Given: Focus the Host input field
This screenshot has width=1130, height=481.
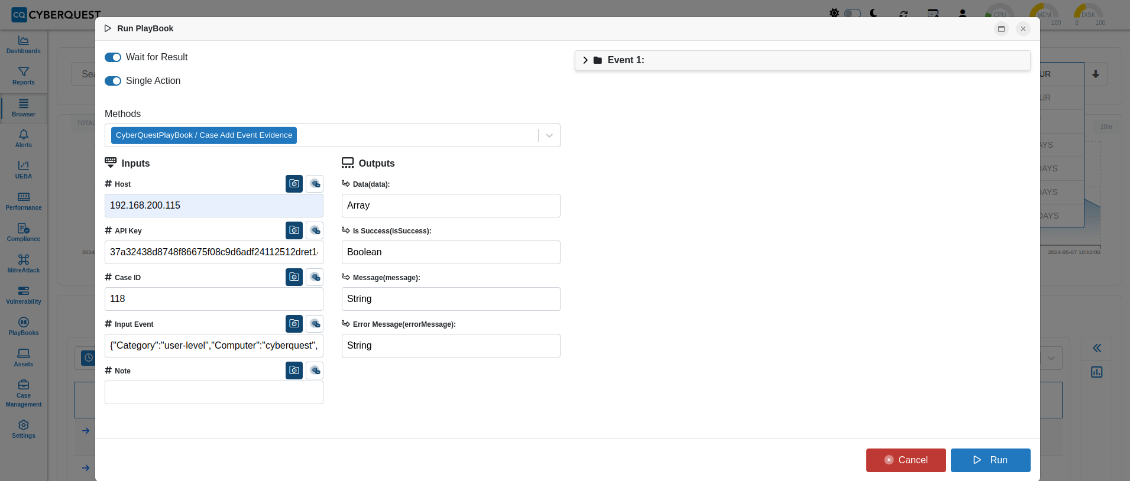Looking at the screenshot, I should 214,206.
